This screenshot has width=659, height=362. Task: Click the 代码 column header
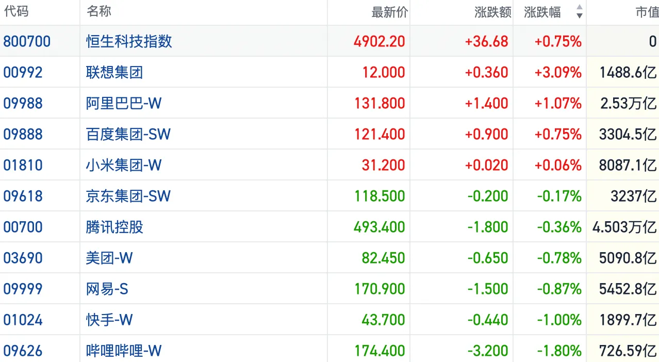[x=16, y=11]
